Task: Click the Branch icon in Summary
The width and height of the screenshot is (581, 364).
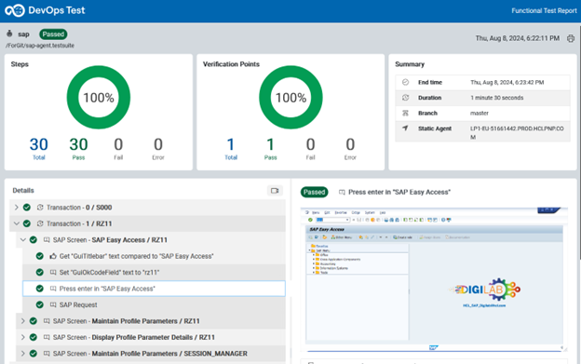Action: 405,113
